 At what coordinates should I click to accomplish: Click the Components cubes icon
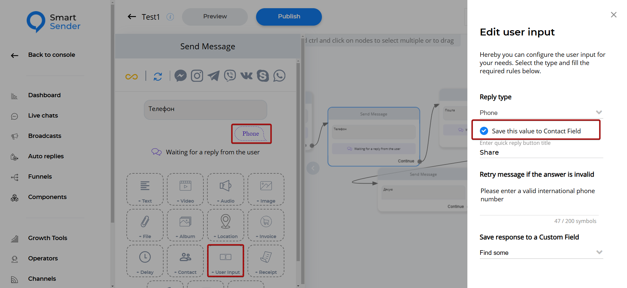(14, 198)
